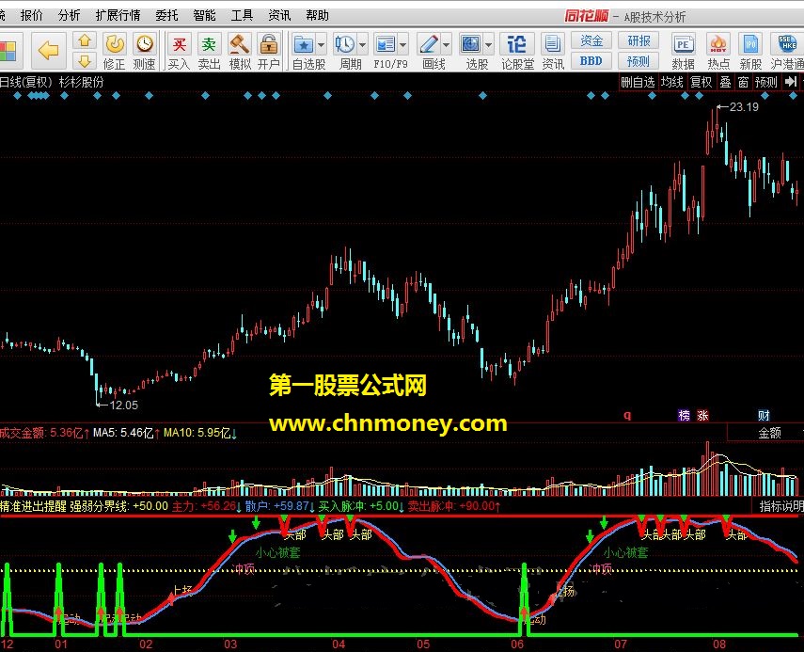804x652 pixels.
Task: Click the 07 month marker on the time axis
Action: click(x=621, y=644)
